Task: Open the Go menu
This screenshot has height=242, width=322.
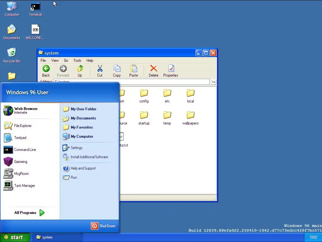Action: click(x=66, y=60)
